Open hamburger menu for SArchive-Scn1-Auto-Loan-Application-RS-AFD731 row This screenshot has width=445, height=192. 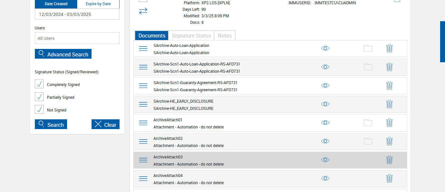143,67
